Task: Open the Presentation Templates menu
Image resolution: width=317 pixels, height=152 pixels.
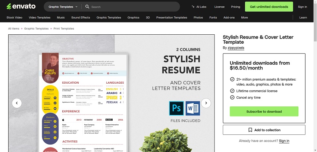Action: tap(172, 18)
